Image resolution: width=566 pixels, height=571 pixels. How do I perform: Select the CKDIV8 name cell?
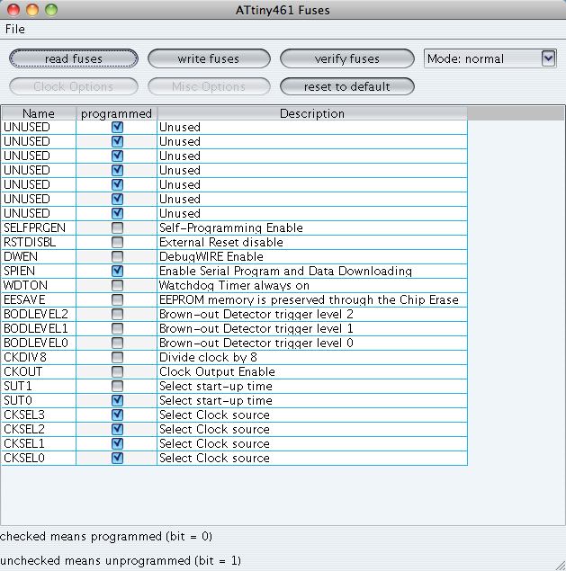[x=39, y=357]
